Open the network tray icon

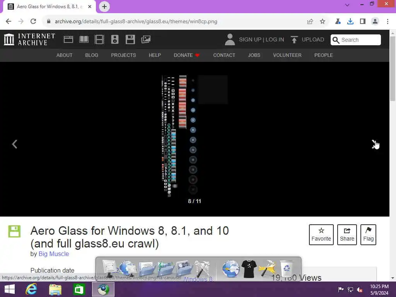click(x=350, y=289)
